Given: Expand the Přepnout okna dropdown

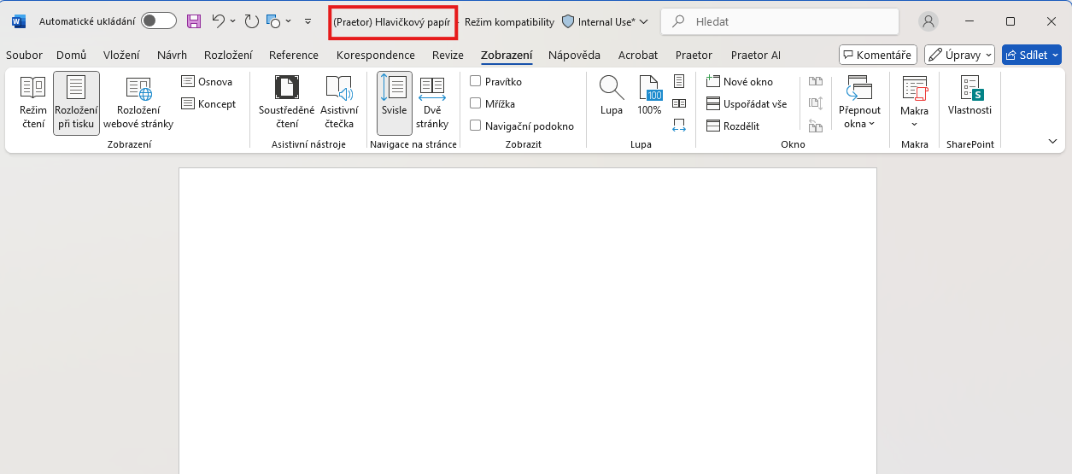Looking at the screenshot, I should [x=859, y=102].
